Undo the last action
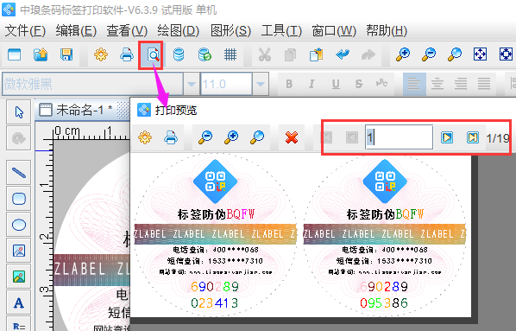 click(x=343, y=54)
